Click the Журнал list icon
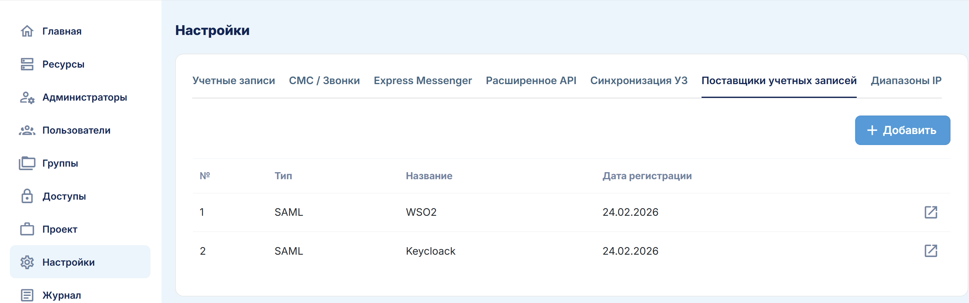This screenshot has height=303, width=969. pos(27,295)
